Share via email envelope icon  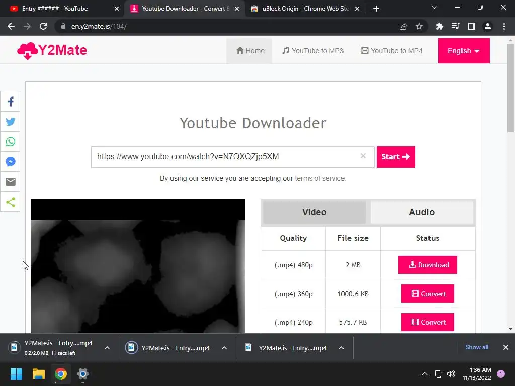[11, 181]
